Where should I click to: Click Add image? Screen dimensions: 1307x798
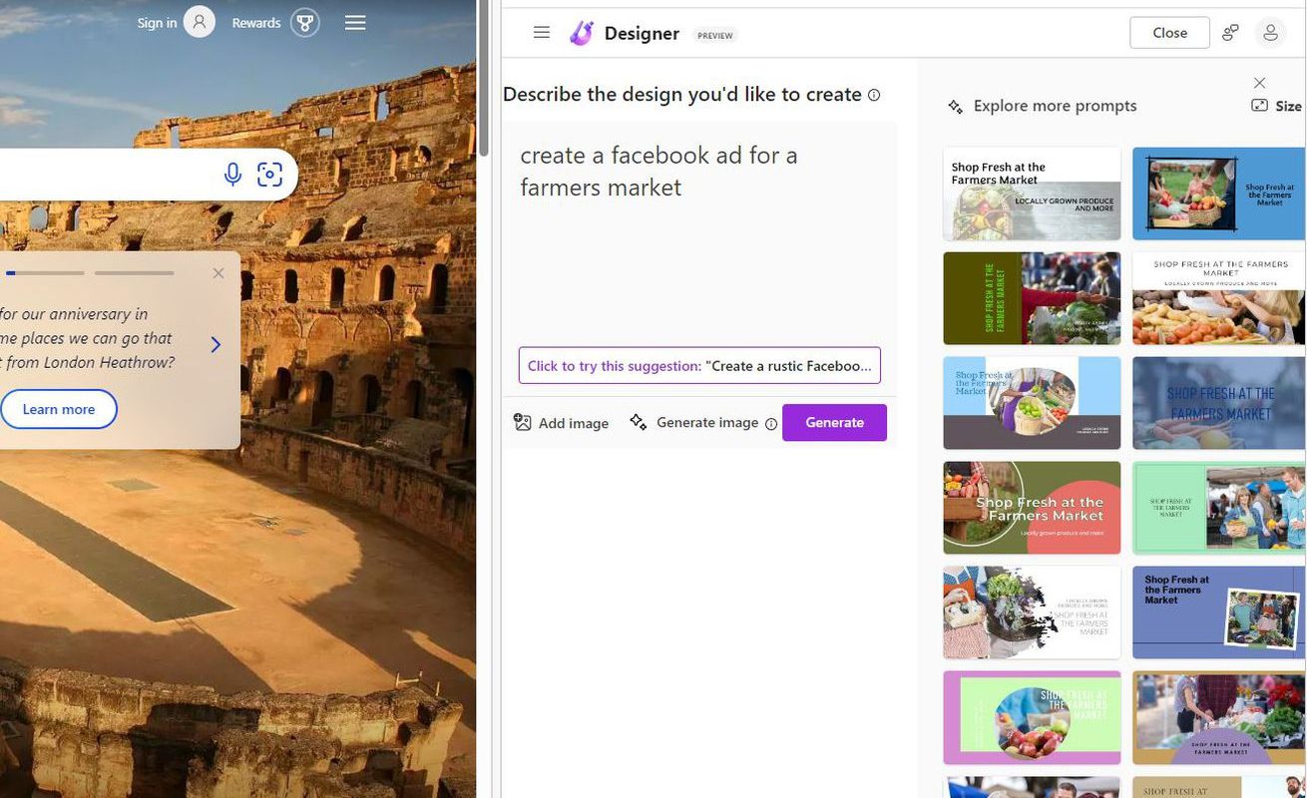point(561,423)
